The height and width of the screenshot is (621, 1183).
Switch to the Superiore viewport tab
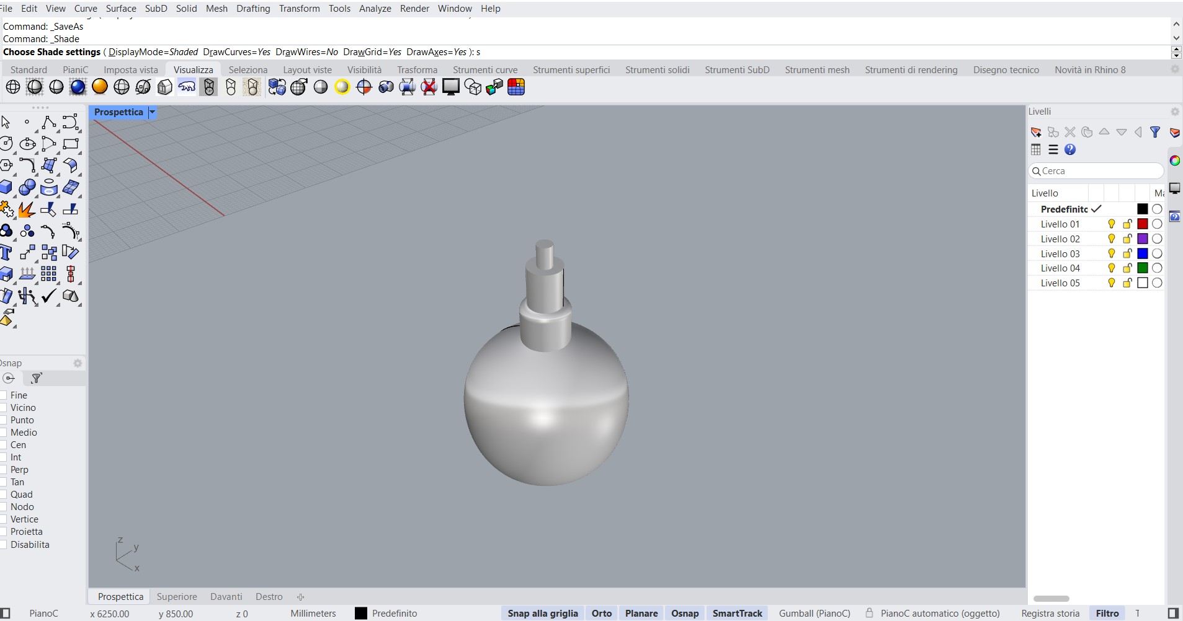[176, 596]
